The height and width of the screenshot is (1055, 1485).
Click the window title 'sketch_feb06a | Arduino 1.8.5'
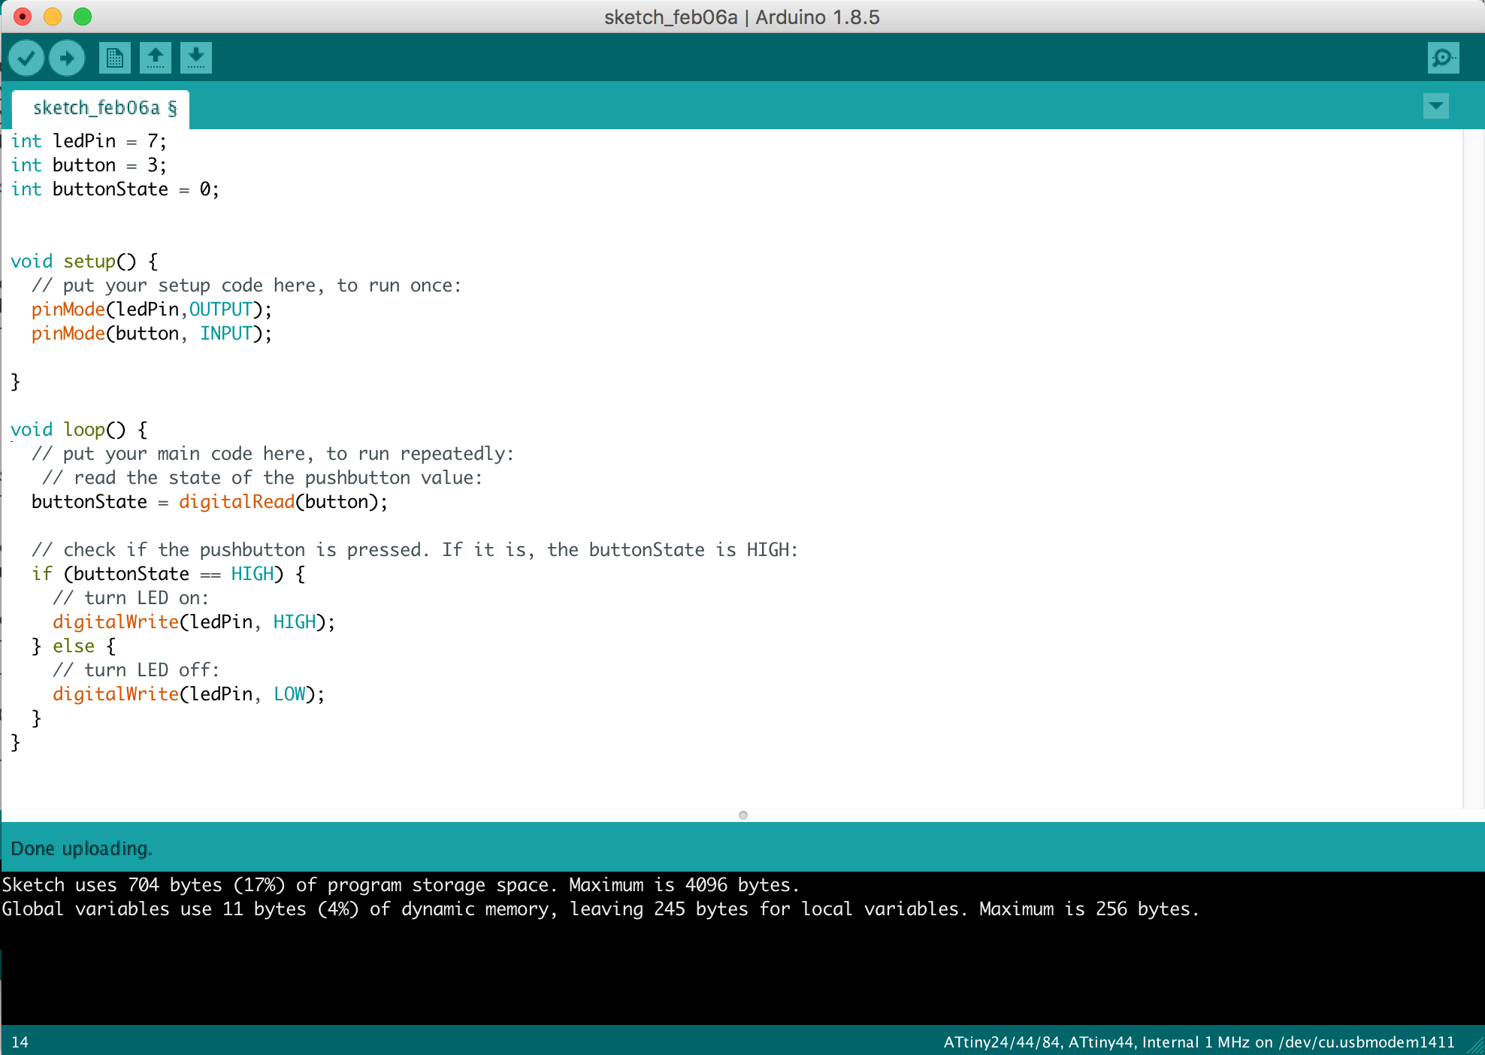[742, 17]
